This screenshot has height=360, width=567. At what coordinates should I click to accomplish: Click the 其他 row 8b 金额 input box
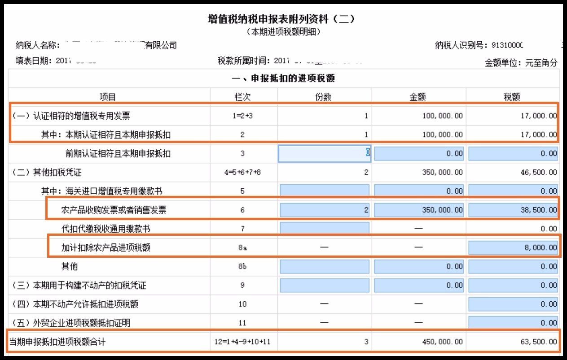coord(418,266)
